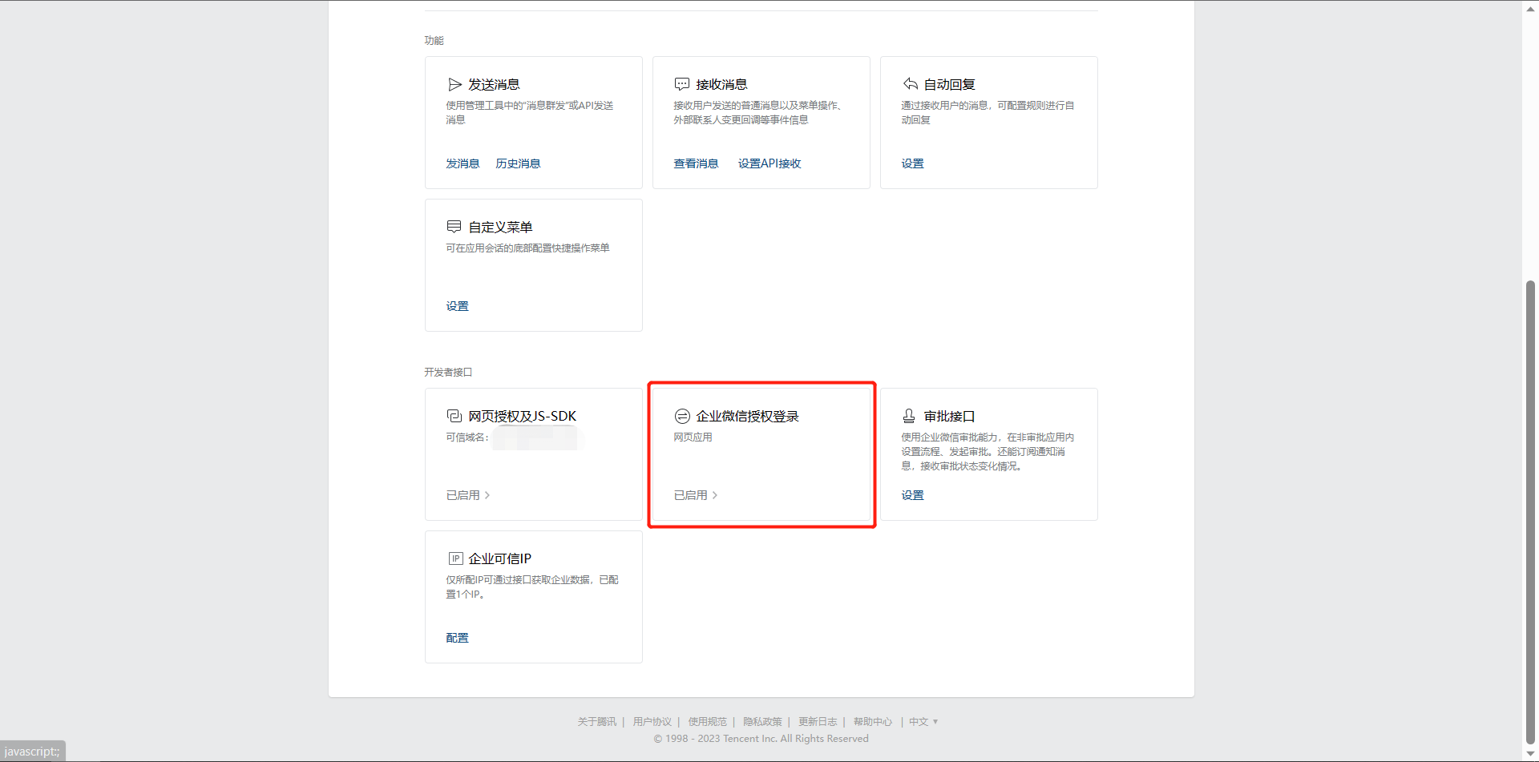Viewport: 1539px width, 762px height.
Task: Expand 已启用 under 网页授权及JS-SDK
Action: pyautogui.click(x=468, y=495)
